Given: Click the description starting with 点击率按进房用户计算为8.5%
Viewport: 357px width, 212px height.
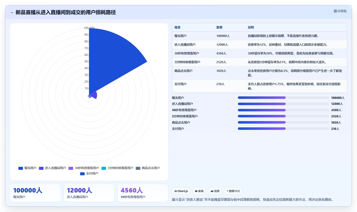Looking at the screenshot, I should [x=295, y=73].
